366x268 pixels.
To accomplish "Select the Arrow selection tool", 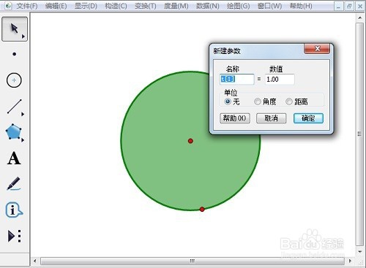I will tap(15, 29).
